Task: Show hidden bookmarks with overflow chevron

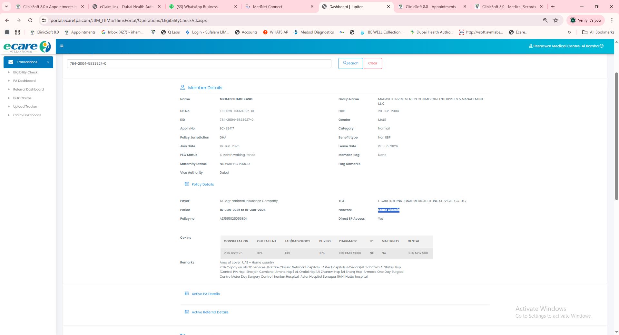Action: pyautogui.click(x=569, y=32)
